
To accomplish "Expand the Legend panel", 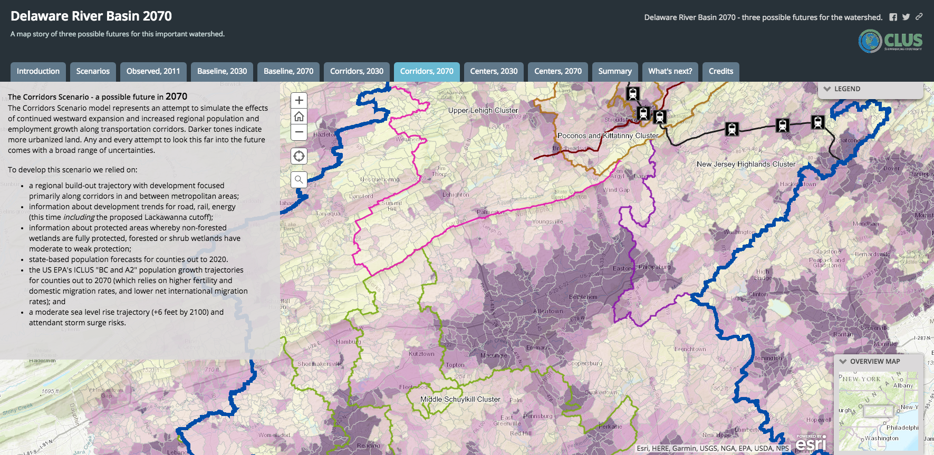I will [870, 89].
